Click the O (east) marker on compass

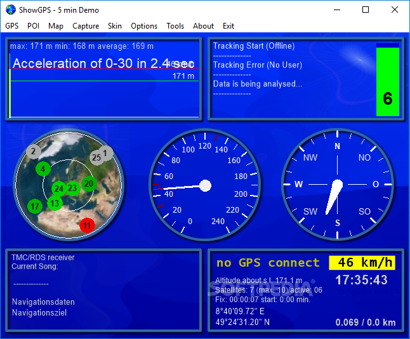376,184
